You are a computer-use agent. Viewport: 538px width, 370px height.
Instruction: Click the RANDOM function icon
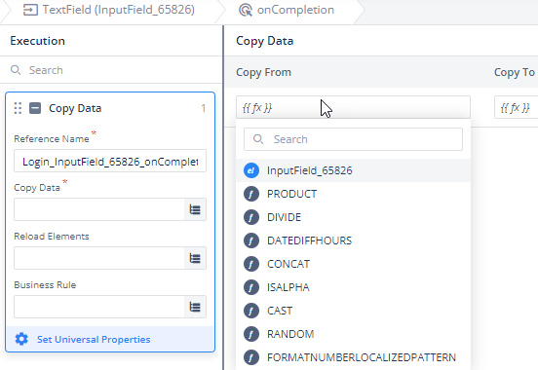[x=251, y=334]
